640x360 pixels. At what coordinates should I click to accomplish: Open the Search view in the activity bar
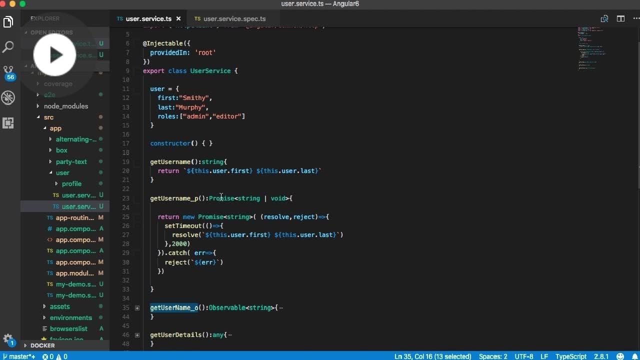[8, 47]
